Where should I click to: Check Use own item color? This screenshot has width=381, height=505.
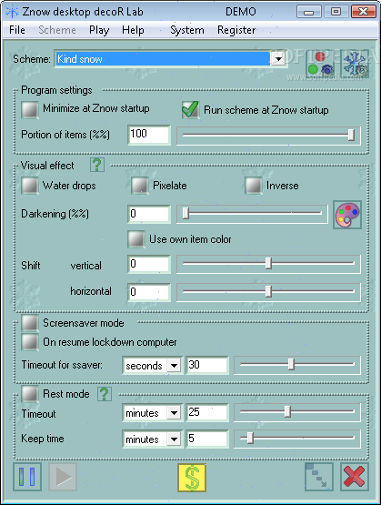point(136,239)
